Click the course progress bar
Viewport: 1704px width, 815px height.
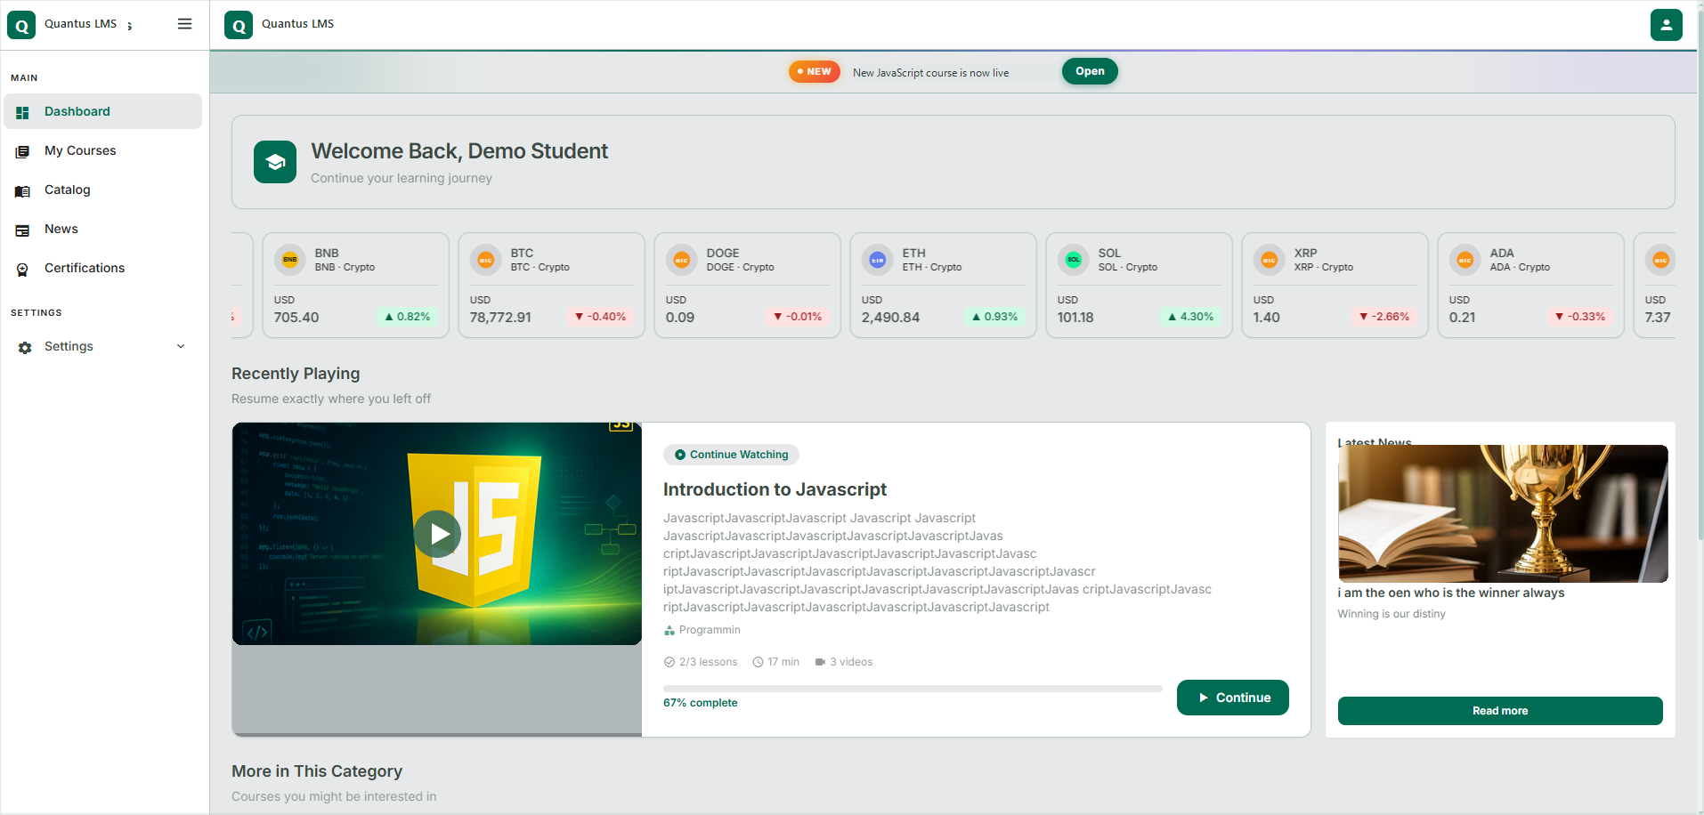(913, 689)
